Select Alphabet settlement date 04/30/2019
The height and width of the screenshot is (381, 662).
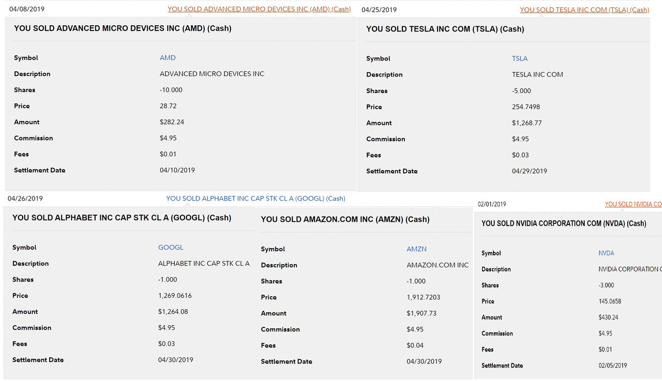tap(176, 360)
